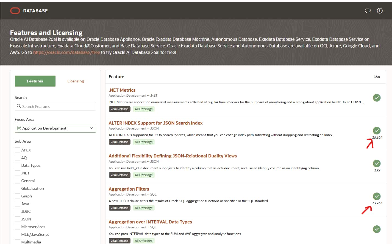392x244 pixels.
Task: Open the oracle.com/database/free link
Action: tap(66, 52)
